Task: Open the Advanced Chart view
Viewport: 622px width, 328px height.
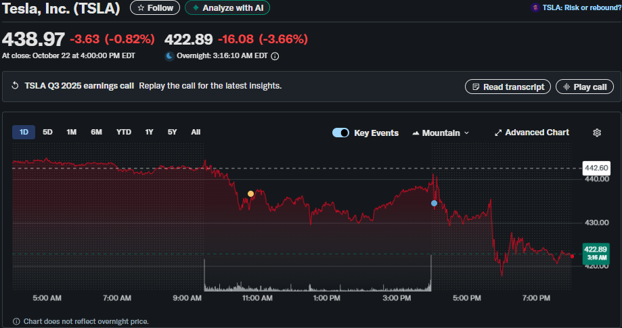Action: 532,133
